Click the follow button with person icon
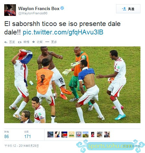Screen dimensions: 145x153 coord(128,9)
